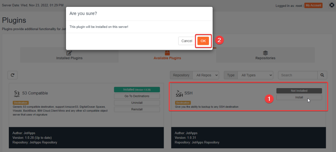Click the SSH Not Installed status
Image resolution: width=336 pixels, height=152 pixels.
pos(299,91)
